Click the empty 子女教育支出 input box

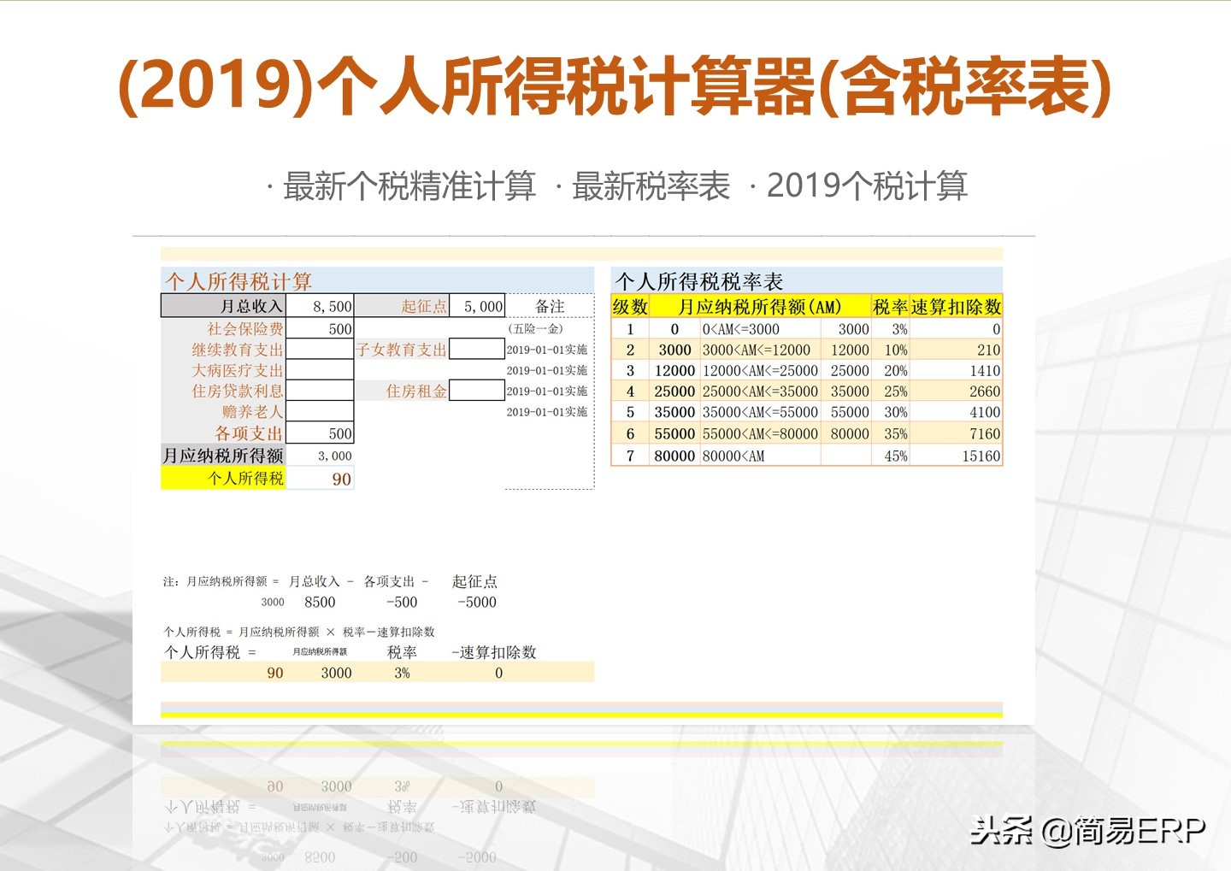[x=476, y=350]
